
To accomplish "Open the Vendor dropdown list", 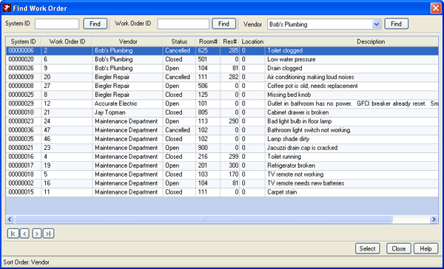I will point(376,24).
